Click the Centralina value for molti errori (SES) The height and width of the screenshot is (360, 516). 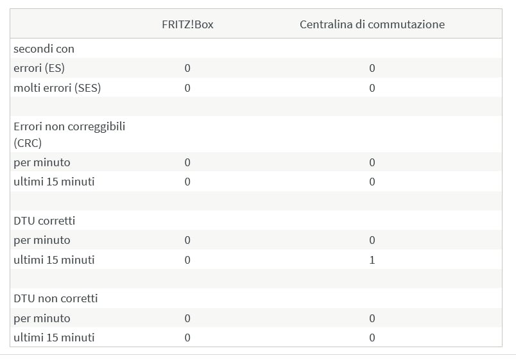(x=372, y=88)
